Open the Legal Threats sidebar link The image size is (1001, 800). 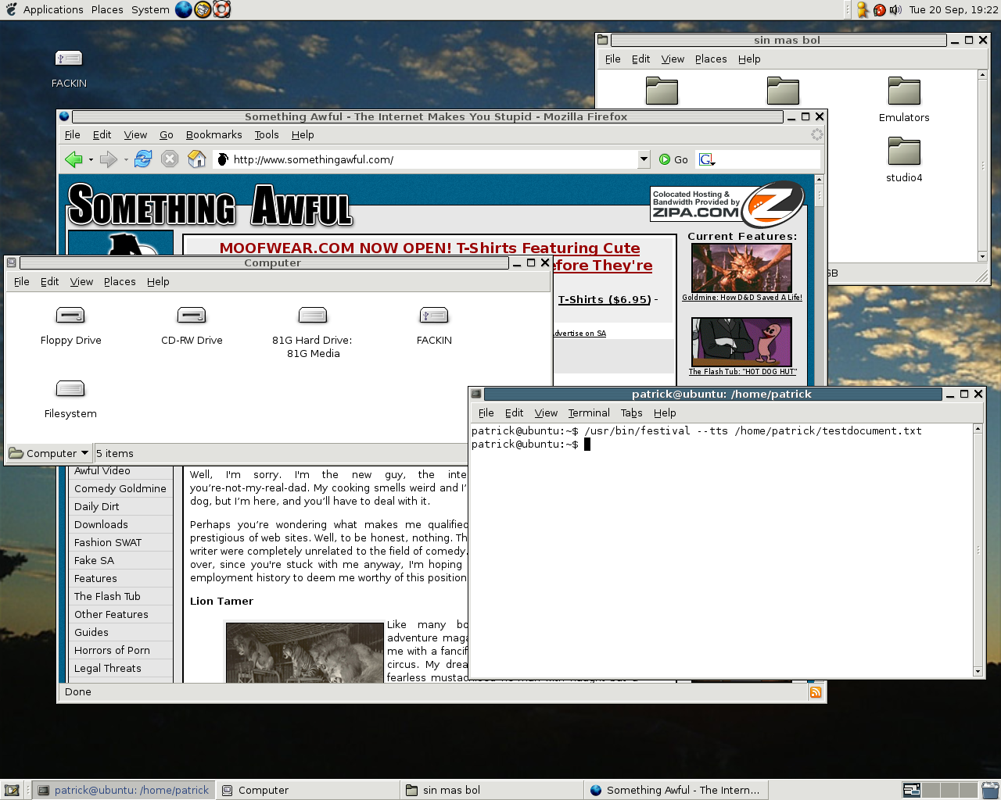click(x=108, y=668)
